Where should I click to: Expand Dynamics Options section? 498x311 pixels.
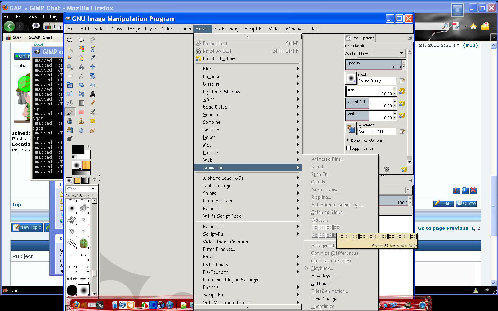pos(348,140)
